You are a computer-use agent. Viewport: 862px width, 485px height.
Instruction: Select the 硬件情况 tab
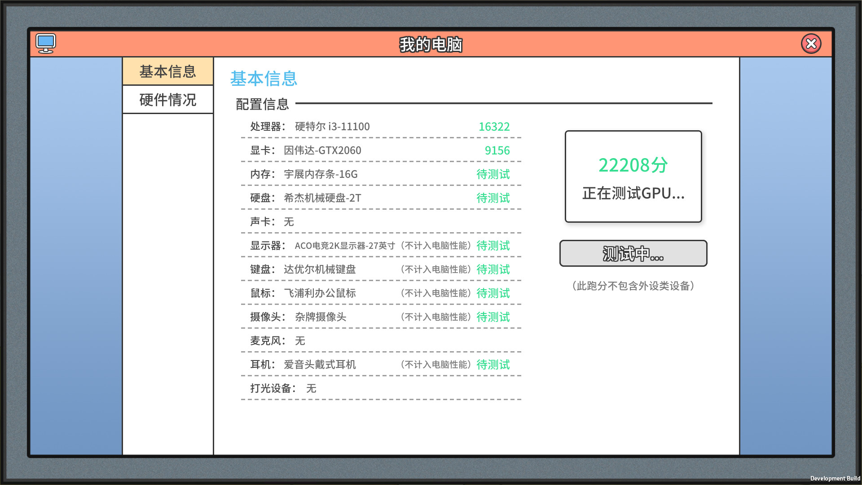point(167,100)
